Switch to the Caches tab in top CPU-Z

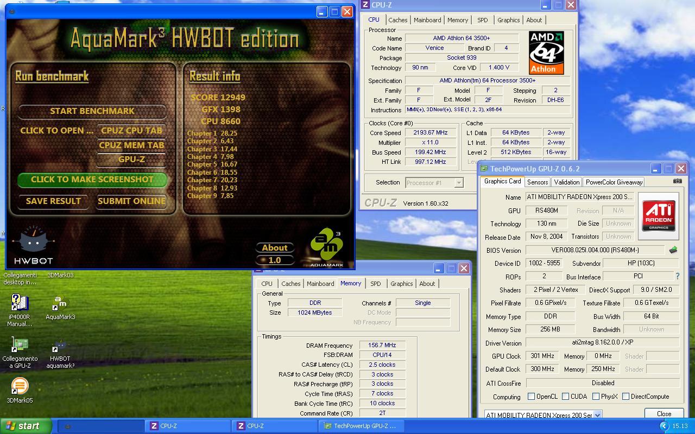397,20
